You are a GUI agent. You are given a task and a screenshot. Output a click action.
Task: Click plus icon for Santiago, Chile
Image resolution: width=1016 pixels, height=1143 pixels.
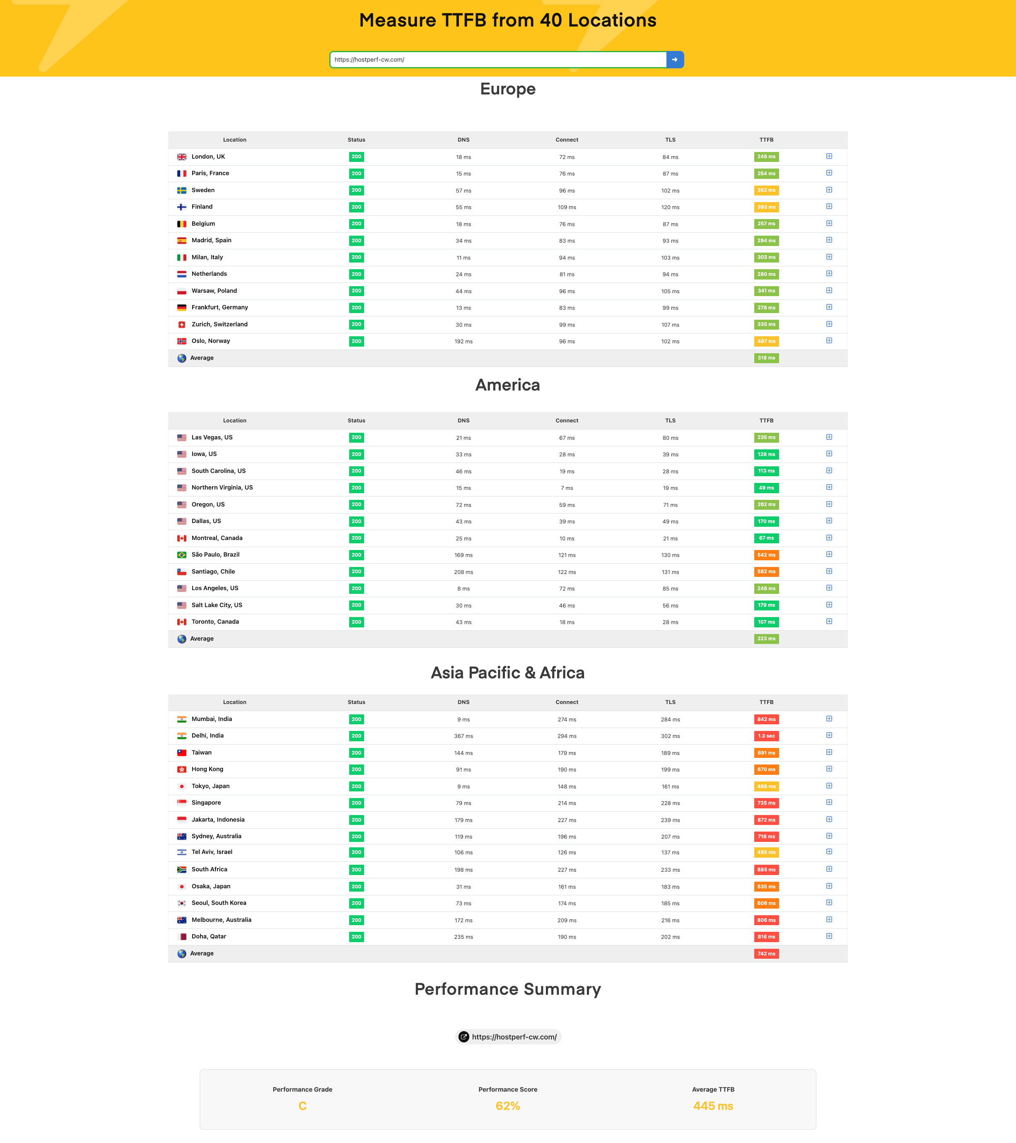[829, 571]
